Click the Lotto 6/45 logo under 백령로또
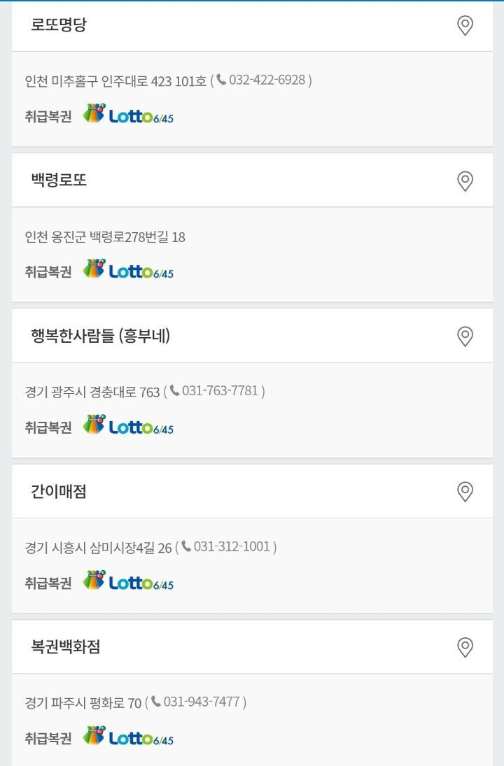Viewport: 504px width, 766px height. pos(129,270)
